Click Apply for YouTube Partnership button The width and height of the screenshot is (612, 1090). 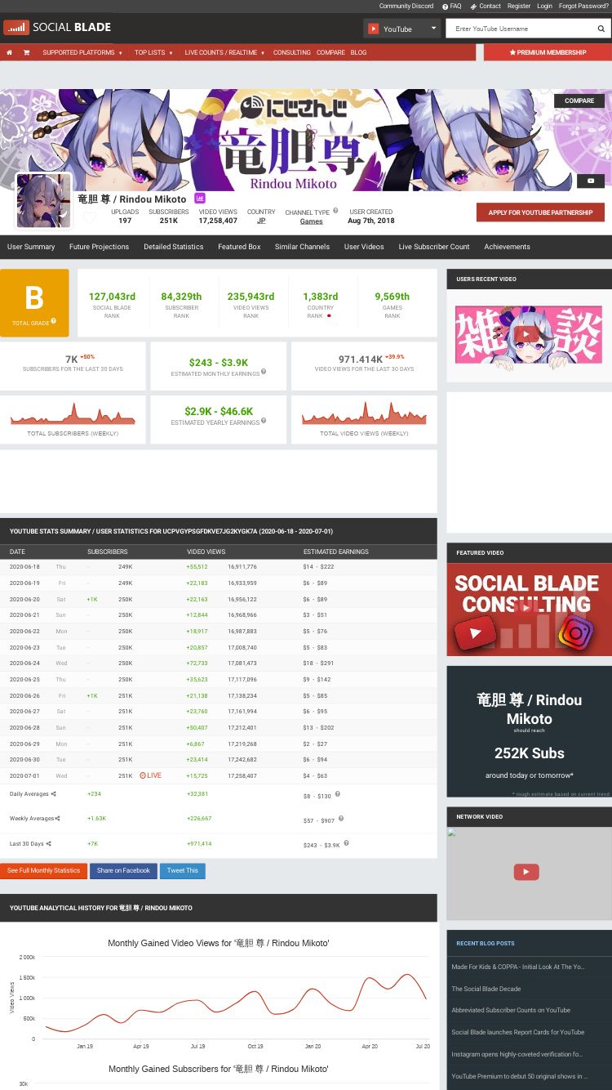pyautogui.click(x=540, y=212)
